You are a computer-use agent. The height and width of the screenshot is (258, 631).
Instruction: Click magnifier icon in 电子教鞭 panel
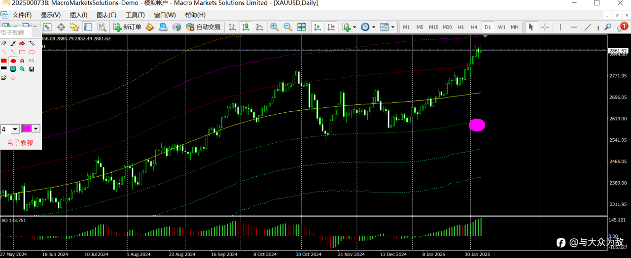coord(22,69)
